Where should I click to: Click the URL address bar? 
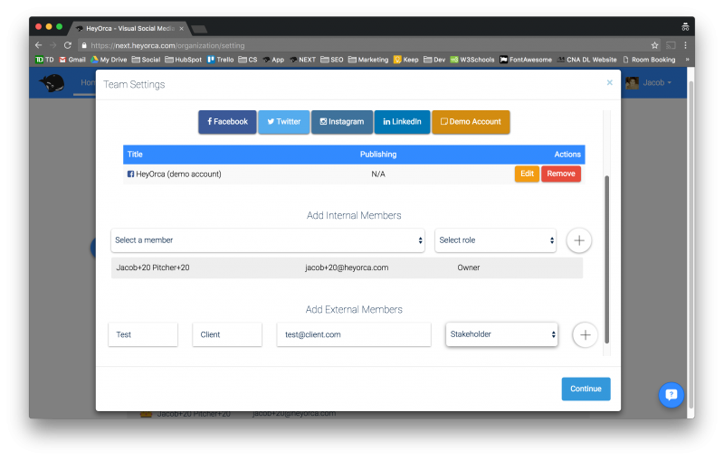365,45
